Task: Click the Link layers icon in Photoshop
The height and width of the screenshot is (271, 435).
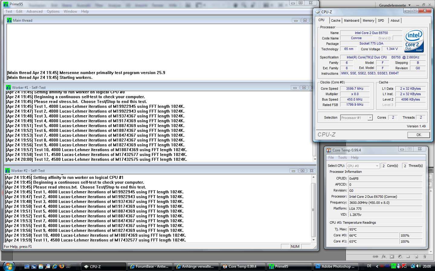Action: 375,257
